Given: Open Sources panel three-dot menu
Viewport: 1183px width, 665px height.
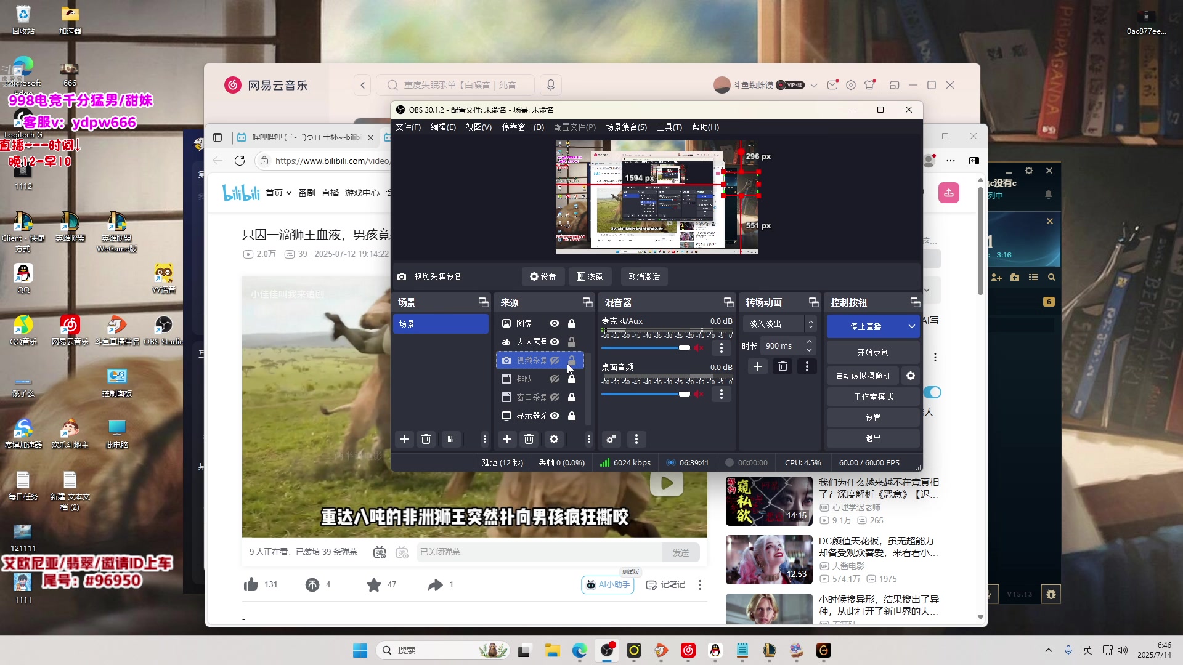Looking at the screenshot, I should tap(589, 439).
